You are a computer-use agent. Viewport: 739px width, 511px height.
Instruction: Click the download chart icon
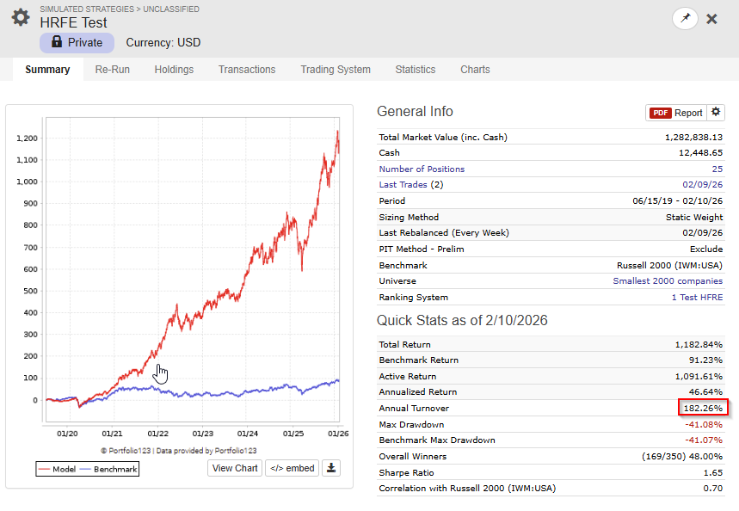pyautogui.click(x=332, y=468)
